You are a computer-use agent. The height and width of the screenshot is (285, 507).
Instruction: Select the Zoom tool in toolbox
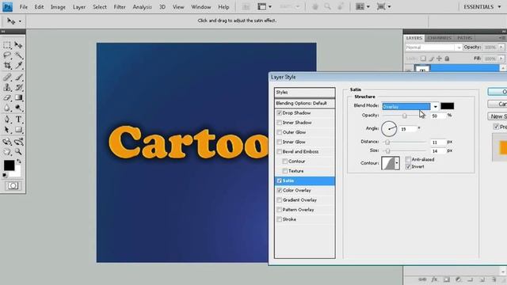pos(18,151)
